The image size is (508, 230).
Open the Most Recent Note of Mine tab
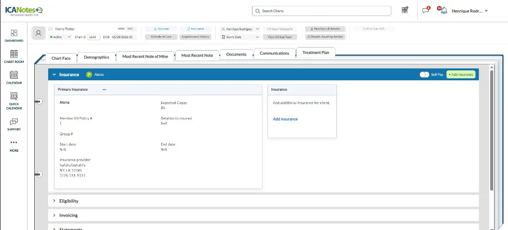point(145,57)
